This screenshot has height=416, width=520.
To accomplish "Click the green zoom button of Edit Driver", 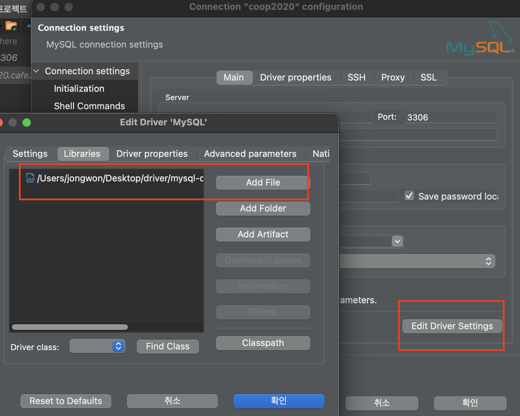I will (x=27, y=123).
